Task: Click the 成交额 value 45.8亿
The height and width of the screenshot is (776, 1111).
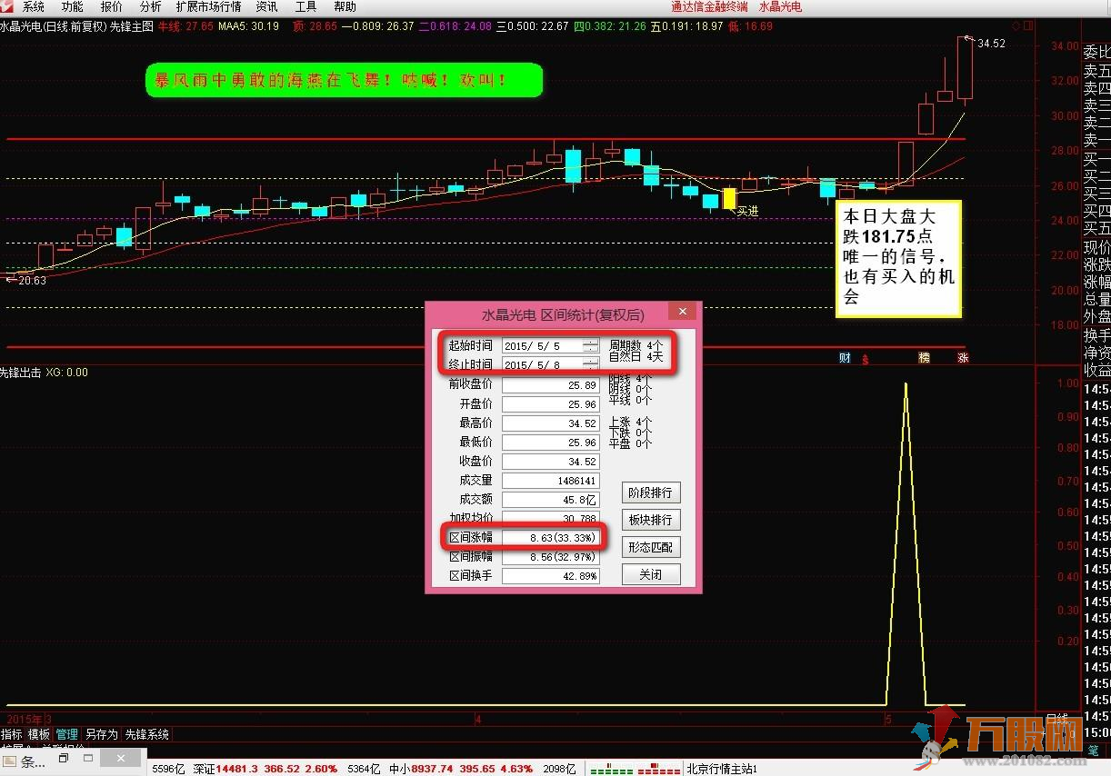Action: pyautogui.click(x=551, y=499)
